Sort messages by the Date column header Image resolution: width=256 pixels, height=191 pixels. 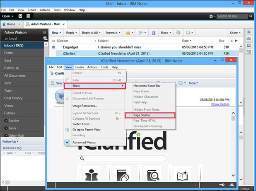point(186,41)
